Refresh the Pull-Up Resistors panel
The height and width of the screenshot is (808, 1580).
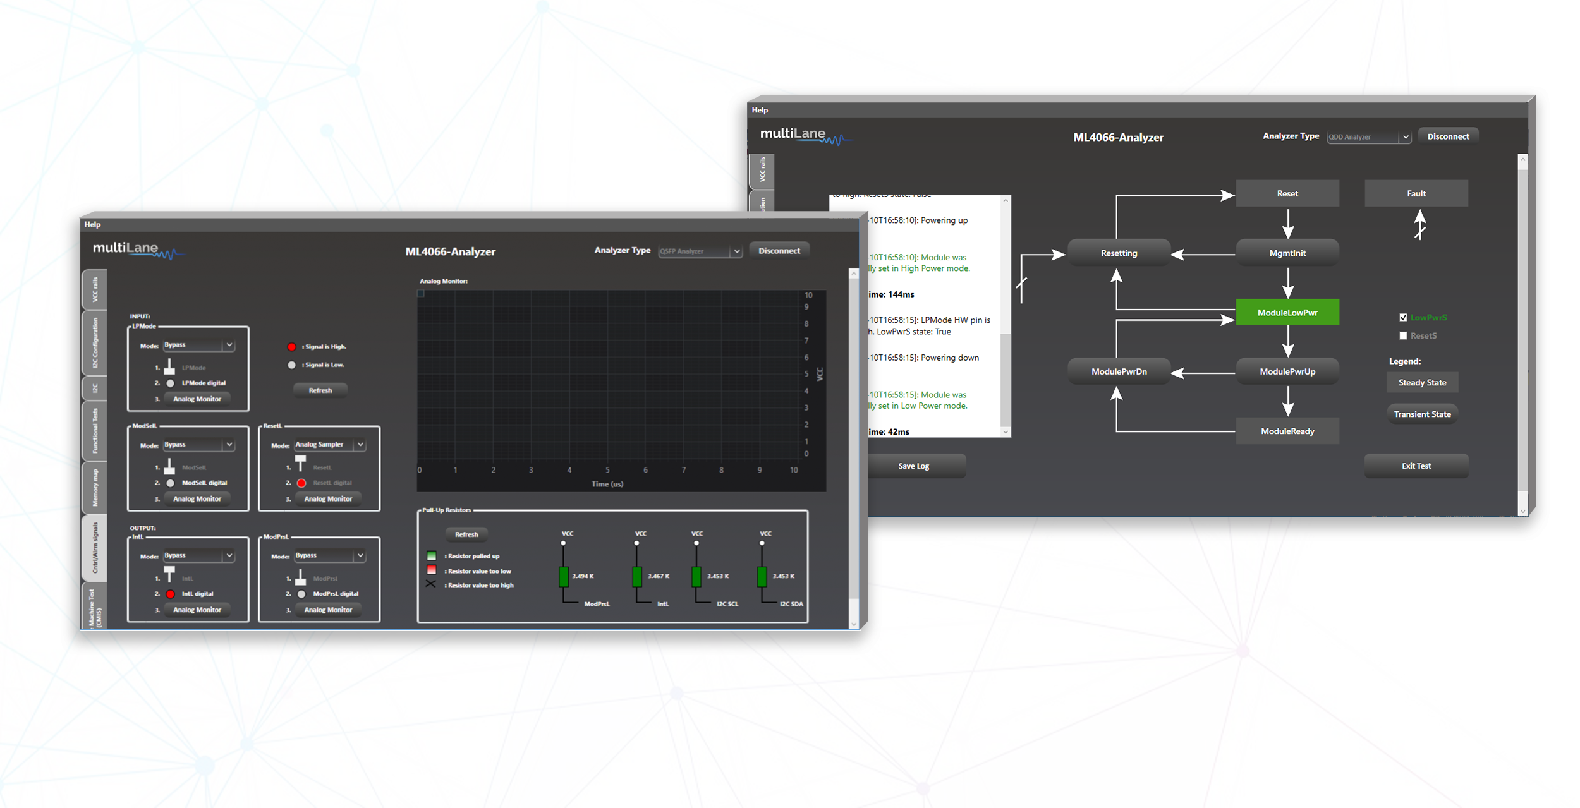pyautogui.click(x=467, y=534)
